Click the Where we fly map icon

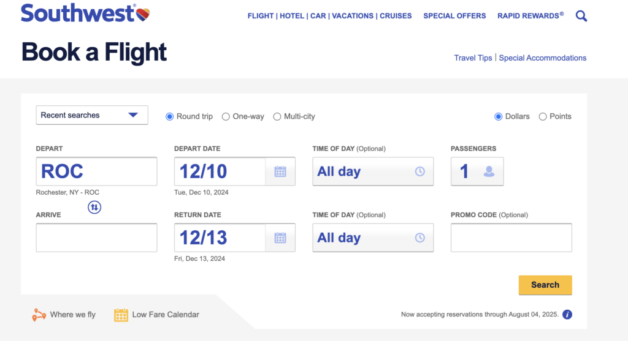point(39,315)
